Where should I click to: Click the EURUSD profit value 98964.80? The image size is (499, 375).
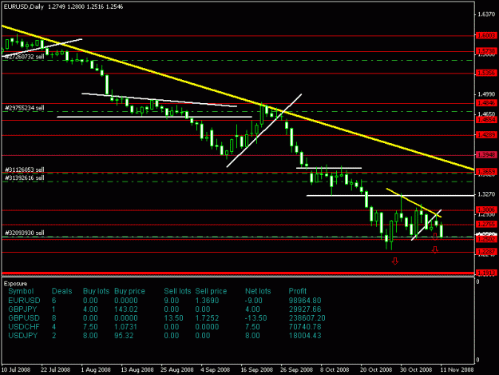(x=305, y=301)
